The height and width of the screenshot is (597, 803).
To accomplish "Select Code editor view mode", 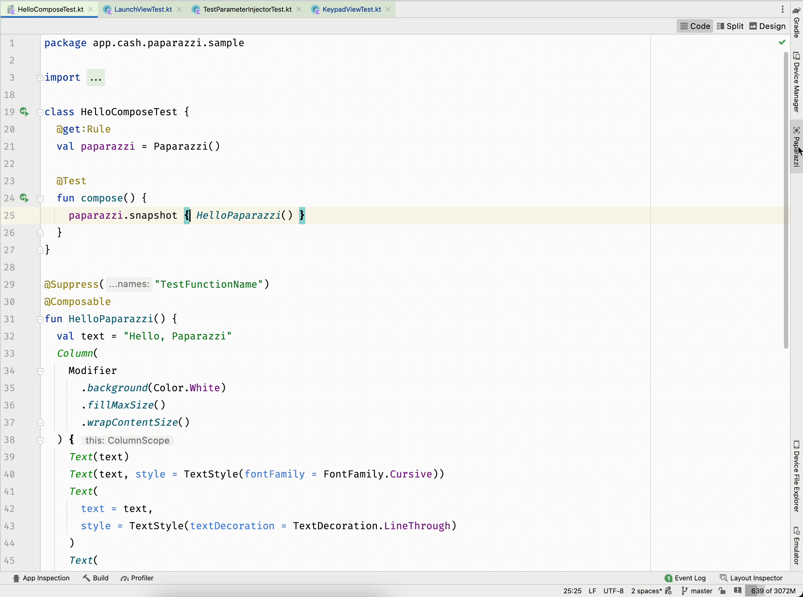I will click(x=695, y=26).
